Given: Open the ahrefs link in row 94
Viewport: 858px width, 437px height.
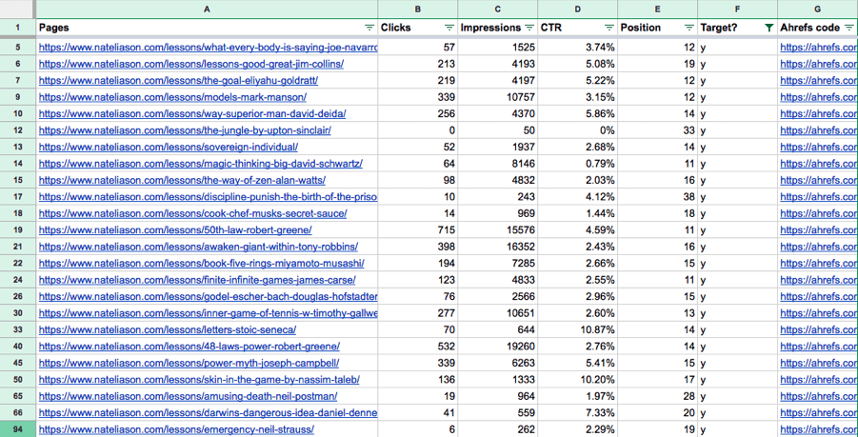Looking at the screenshot, I should click(819, 429).
